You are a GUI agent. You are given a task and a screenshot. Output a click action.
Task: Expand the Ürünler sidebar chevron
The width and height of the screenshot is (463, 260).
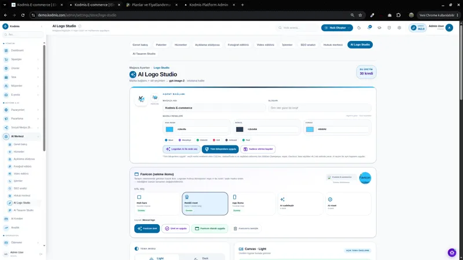tap(38, 68)
